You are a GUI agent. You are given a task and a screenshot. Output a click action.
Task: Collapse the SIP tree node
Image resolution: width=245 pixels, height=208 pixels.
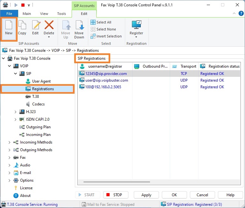pos(16,73)
